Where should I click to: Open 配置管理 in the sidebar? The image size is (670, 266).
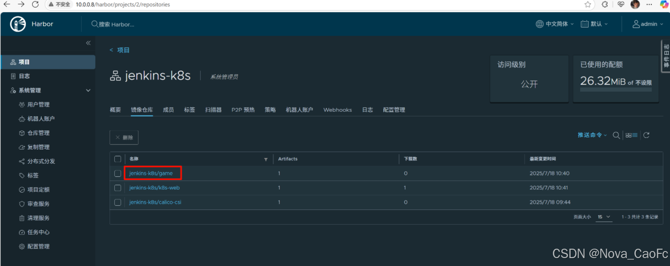coord(38,246)
